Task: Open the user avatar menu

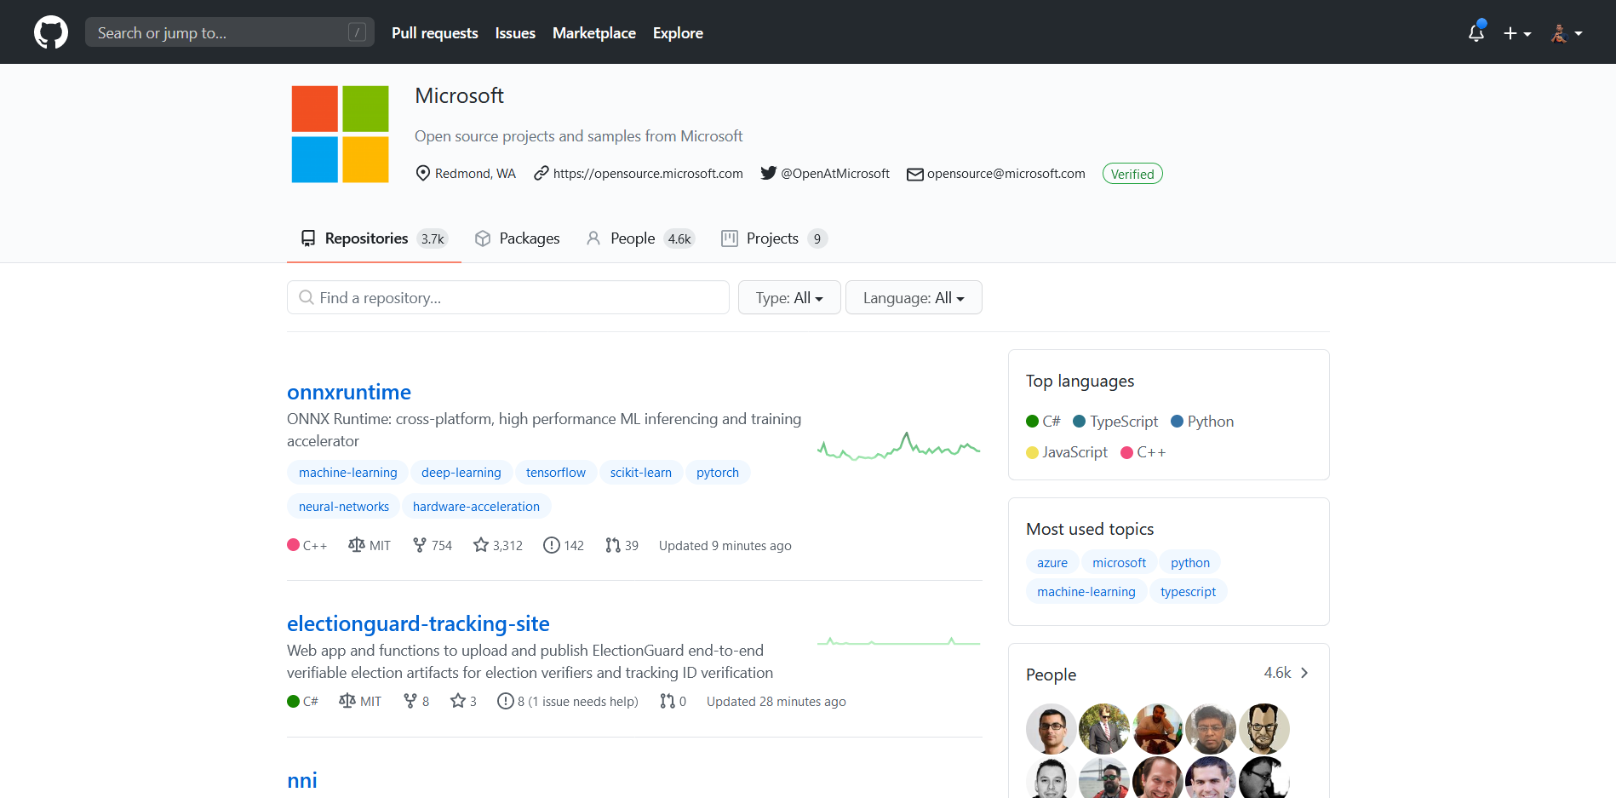Action: click(1566, 33)
